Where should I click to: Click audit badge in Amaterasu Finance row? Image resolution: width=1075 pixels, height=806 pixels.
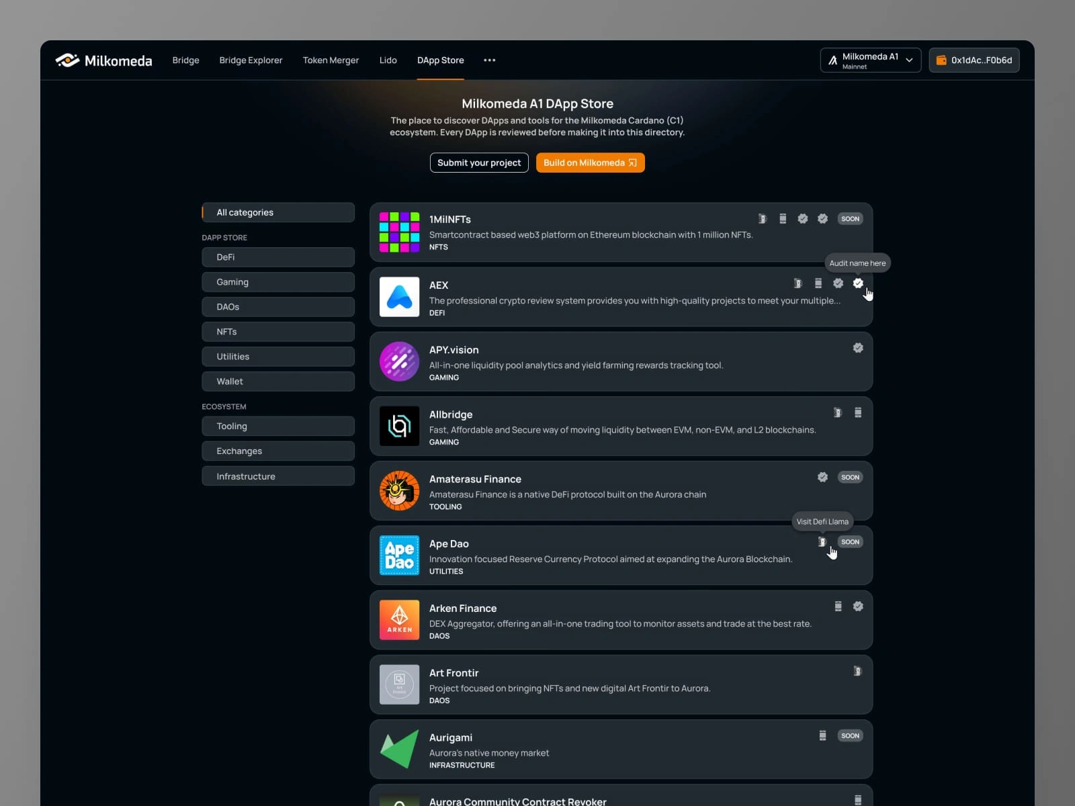823,477
